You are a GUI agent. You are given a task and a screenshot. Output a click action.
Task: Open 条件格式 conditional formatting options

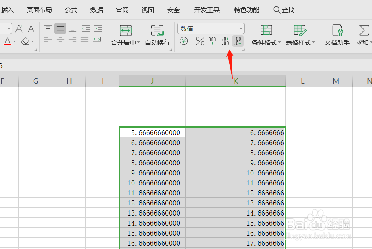[x=266, y=36]
